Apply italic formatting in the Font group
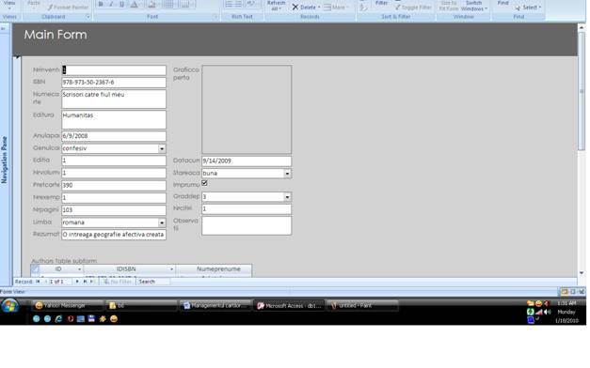 click(x=111, y=4)
